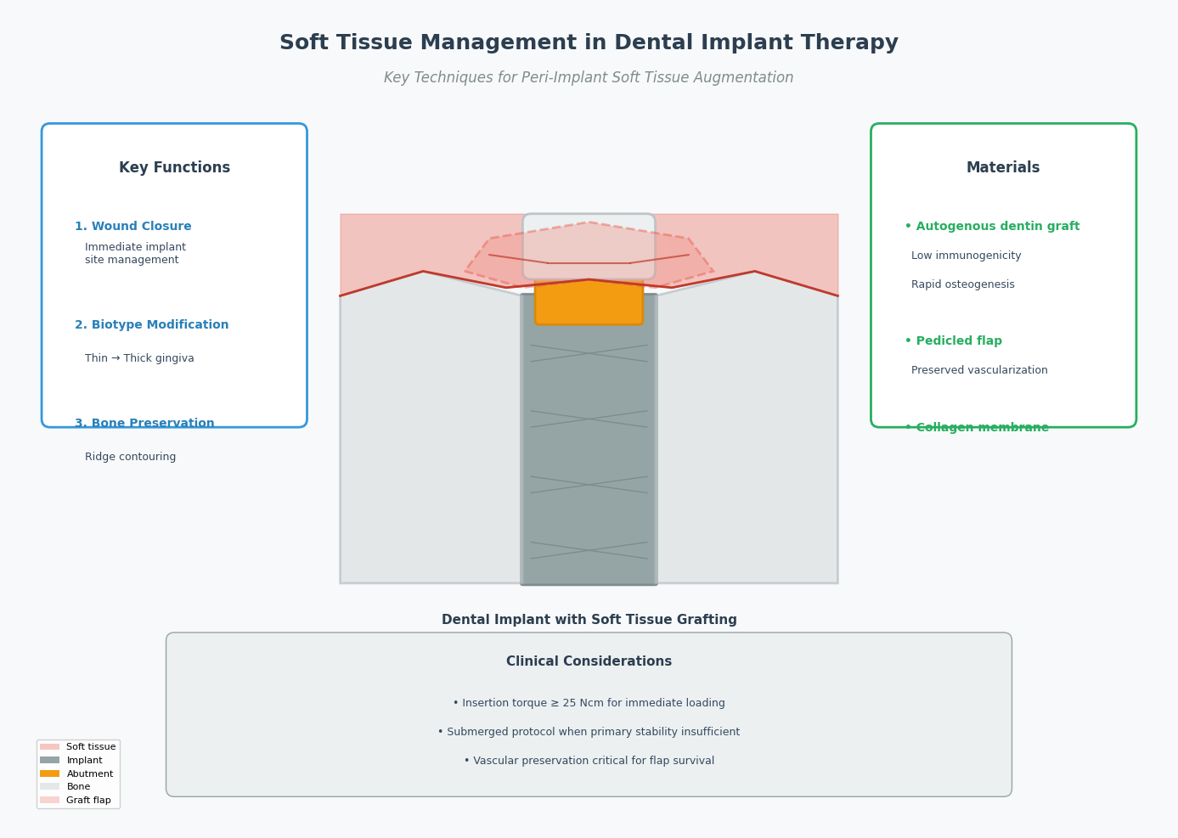The width and height of the screenshot is (1178, 838).
Task: Click the orange abutment in the diagram
Action: coord(589,303)
